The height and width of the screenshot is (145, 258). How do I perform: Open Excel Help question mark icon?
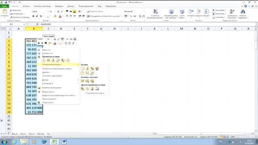pos(246,6)
